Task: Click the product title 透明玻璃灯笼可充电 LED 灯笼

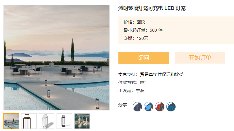Action: tap(152, 8)
